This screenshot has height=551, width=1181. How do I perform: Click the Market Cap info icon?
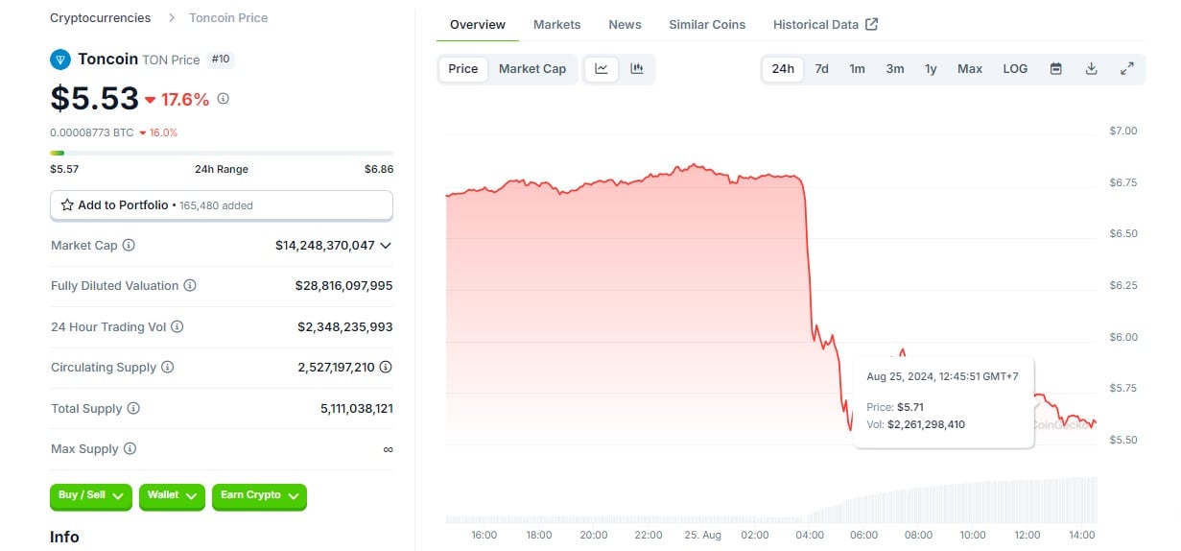click(x=129, y=246)
